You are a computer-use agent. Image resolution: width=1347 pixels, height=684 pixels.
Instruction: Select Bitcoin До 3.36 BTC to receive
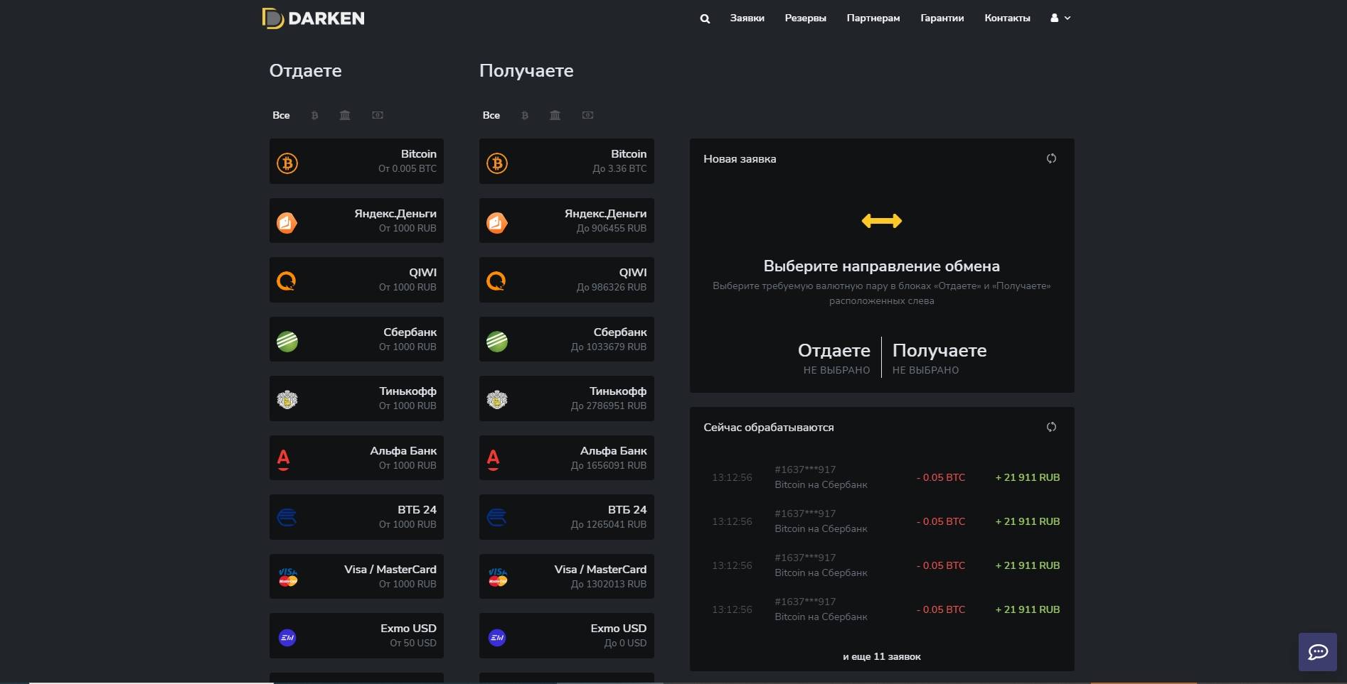coord(567,161)
